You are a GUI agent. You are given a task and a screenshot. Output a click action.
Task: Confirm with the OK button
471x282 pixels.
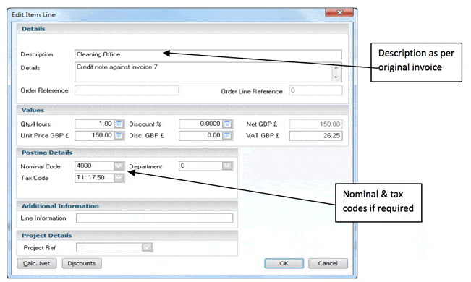tap(284, 263)
